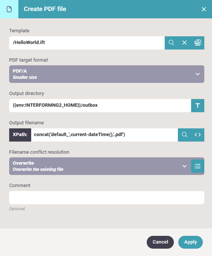Clear the Template field with X icon
Image resolution: width=212 pixels, height=256 pixels.
(184, 43)
